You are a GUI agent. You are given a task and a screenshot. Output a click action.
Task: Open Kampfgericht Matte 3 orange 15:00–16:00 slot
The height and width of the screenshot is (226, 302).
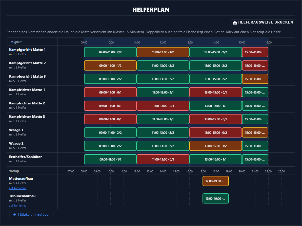coord(255,79)
